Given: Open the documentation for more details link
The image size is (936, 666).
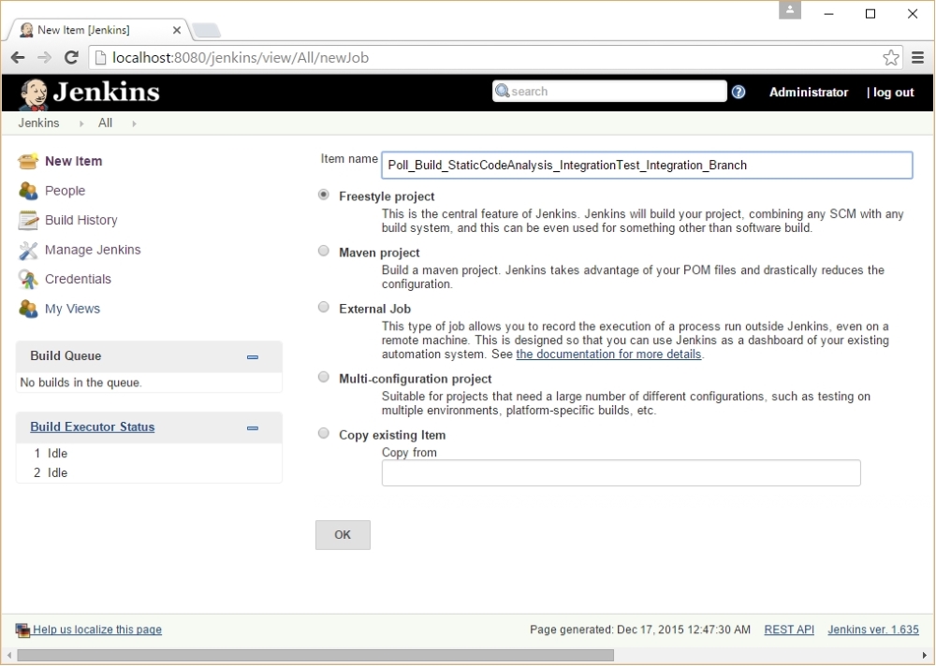Looking at the screenshot, I should pyautogui.click(x=608, y=355).
